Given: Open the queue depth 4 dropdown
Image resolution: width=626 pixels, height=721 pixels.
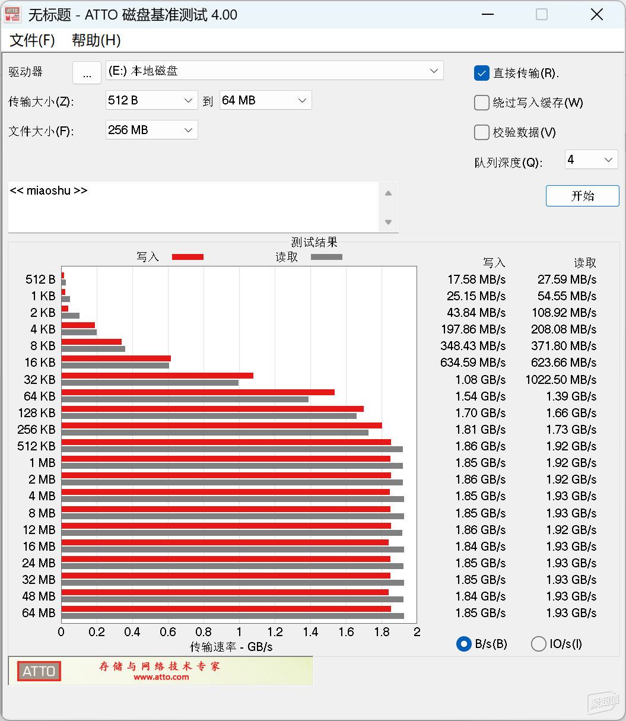Looking at the screenshot, I should click(x=592, y=160).
